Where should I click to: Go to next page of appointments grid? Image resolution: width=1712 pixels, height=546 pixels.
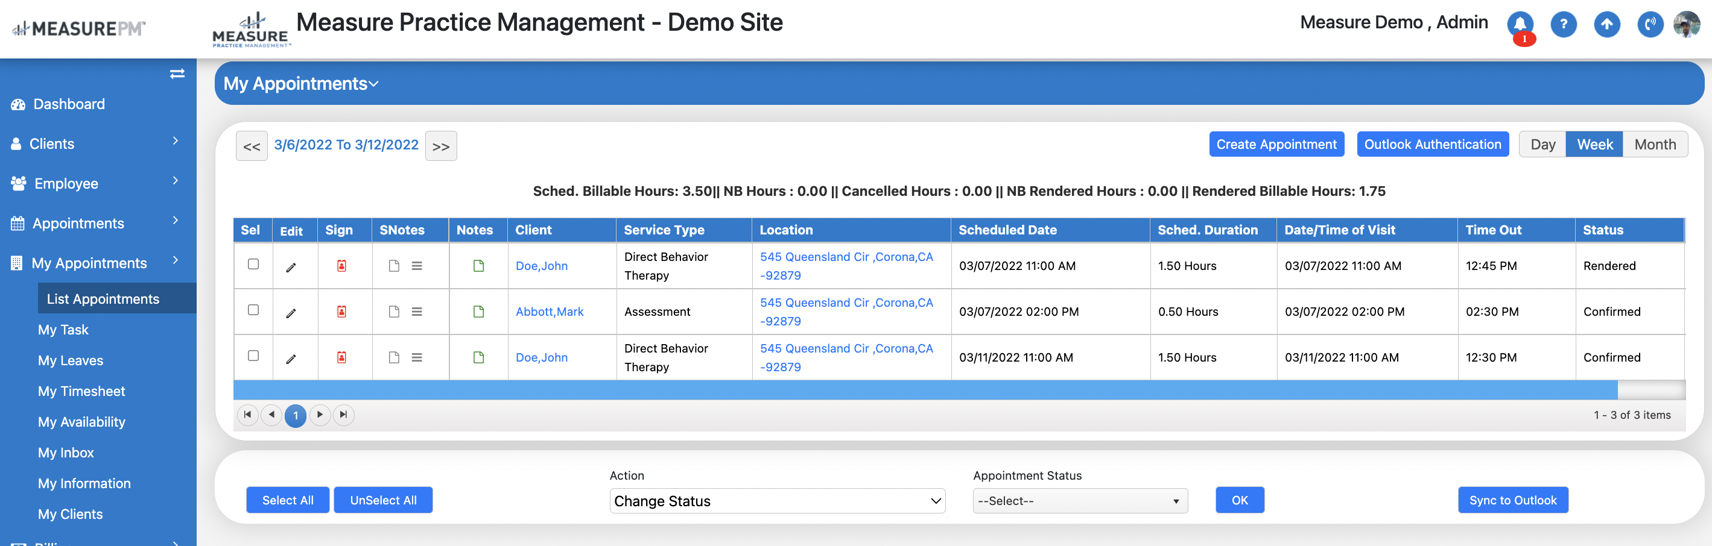coord(320,415)
